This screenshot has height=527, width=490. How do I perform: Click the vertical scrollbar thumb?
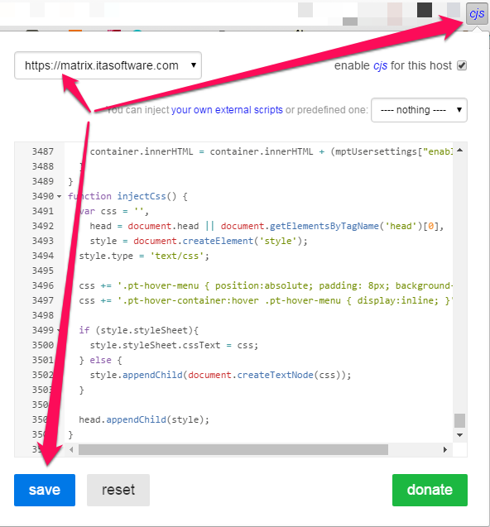point(459,420)
